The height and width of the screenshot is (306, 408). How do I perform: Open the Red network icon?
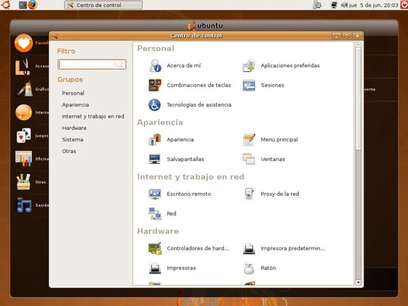click(155, 214)
